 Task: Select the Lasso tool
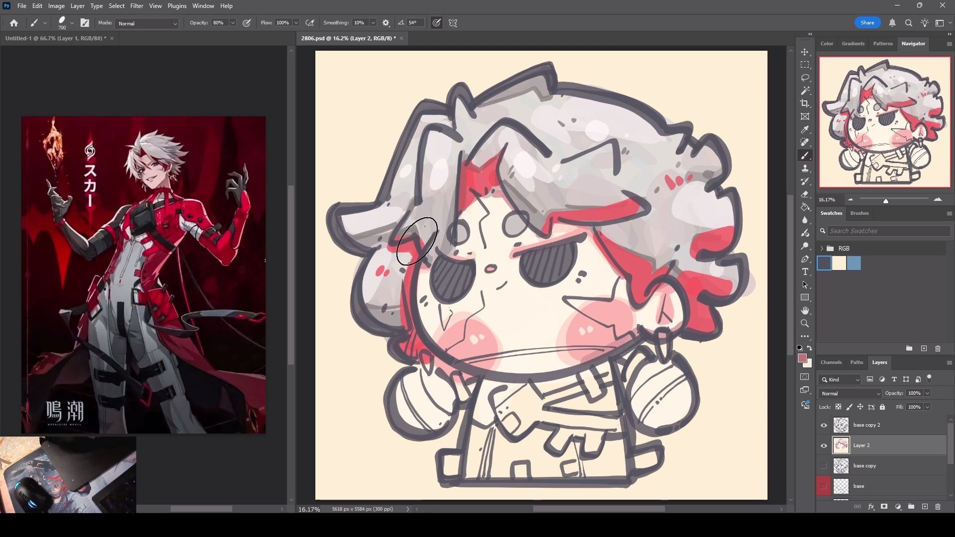(x=805, y=78)
